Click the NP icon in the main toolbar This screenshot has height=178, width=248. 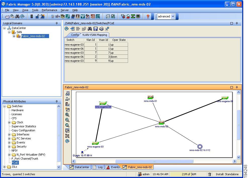(x=82, y=16)
